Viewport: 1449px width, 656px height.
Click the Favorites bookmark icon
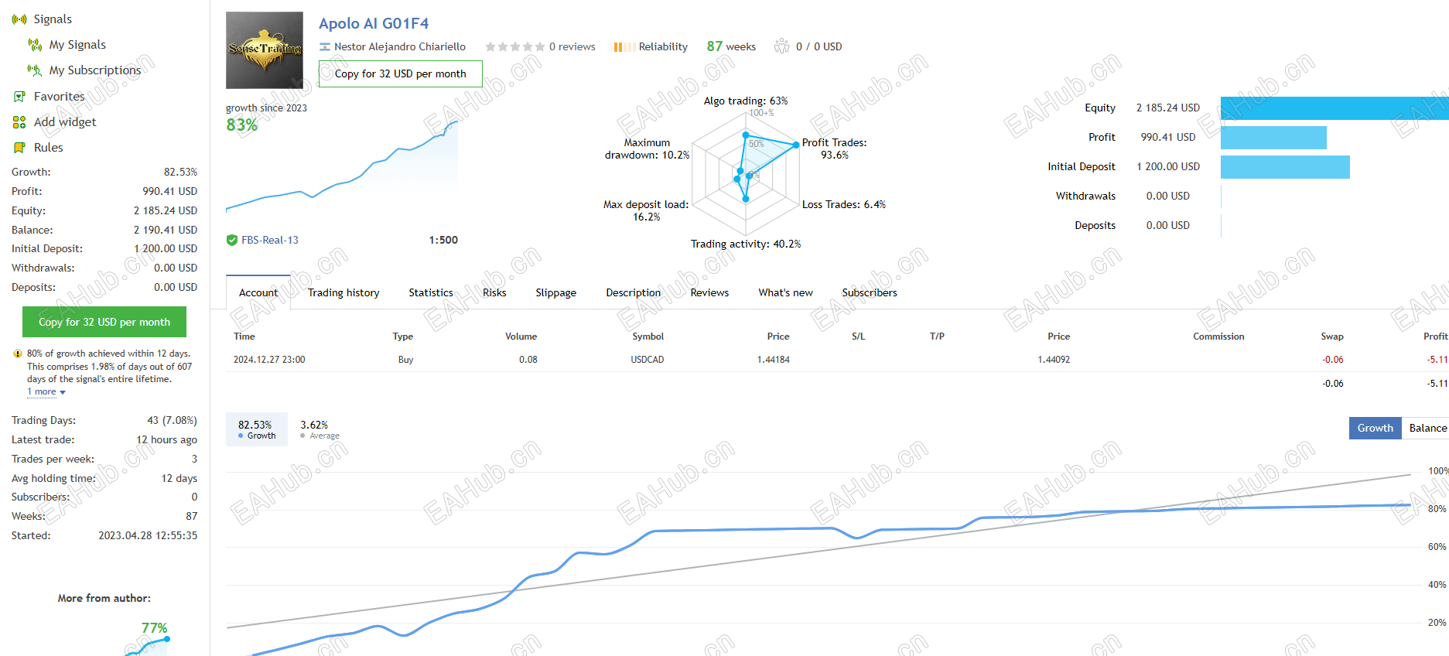pos(19,97)
